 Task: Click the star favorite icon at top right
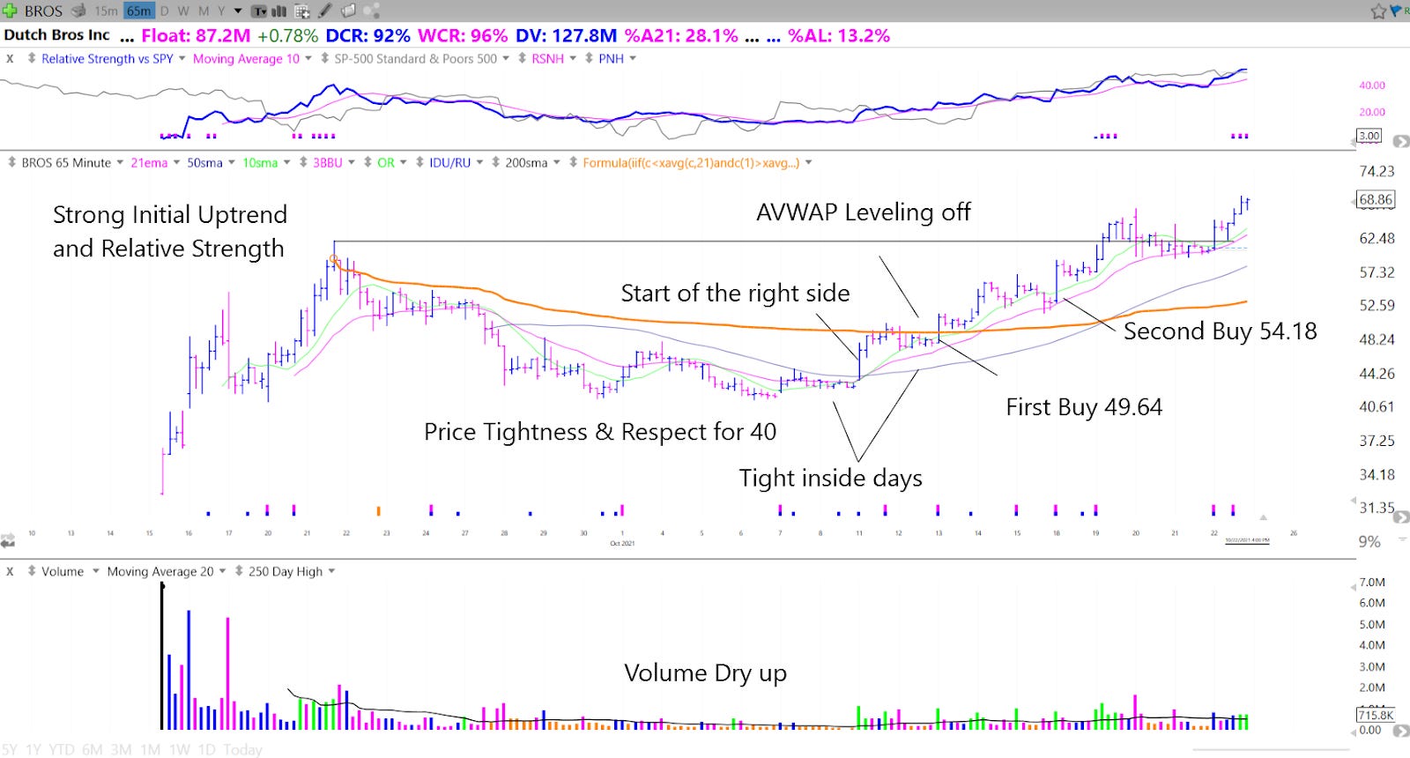coord(1378,11)
